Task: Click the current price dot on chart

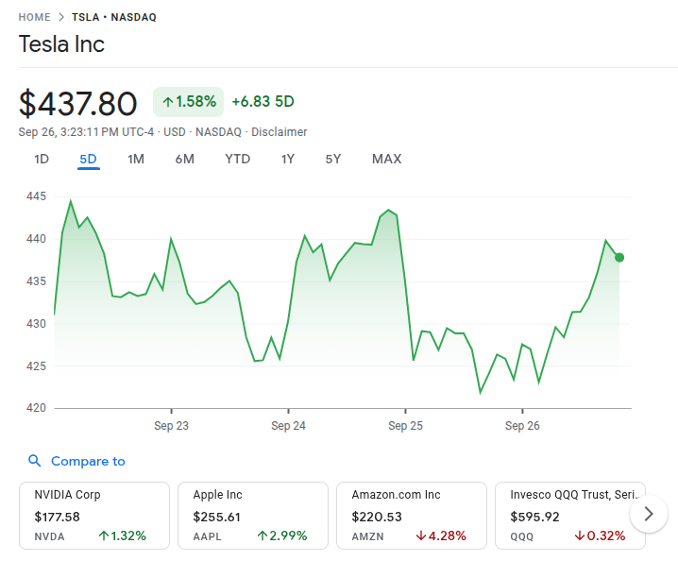Action: (619, 258)
